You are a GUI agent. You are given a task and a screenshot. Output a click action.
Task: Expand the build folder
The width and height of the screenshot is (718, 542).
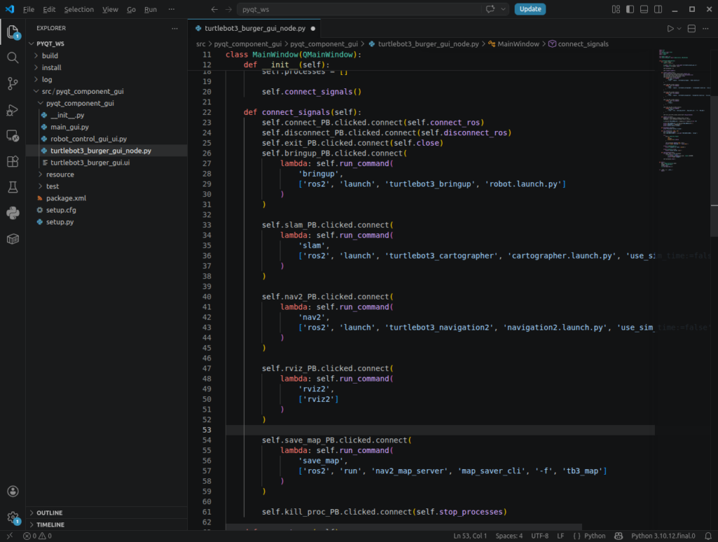point(107,55)
